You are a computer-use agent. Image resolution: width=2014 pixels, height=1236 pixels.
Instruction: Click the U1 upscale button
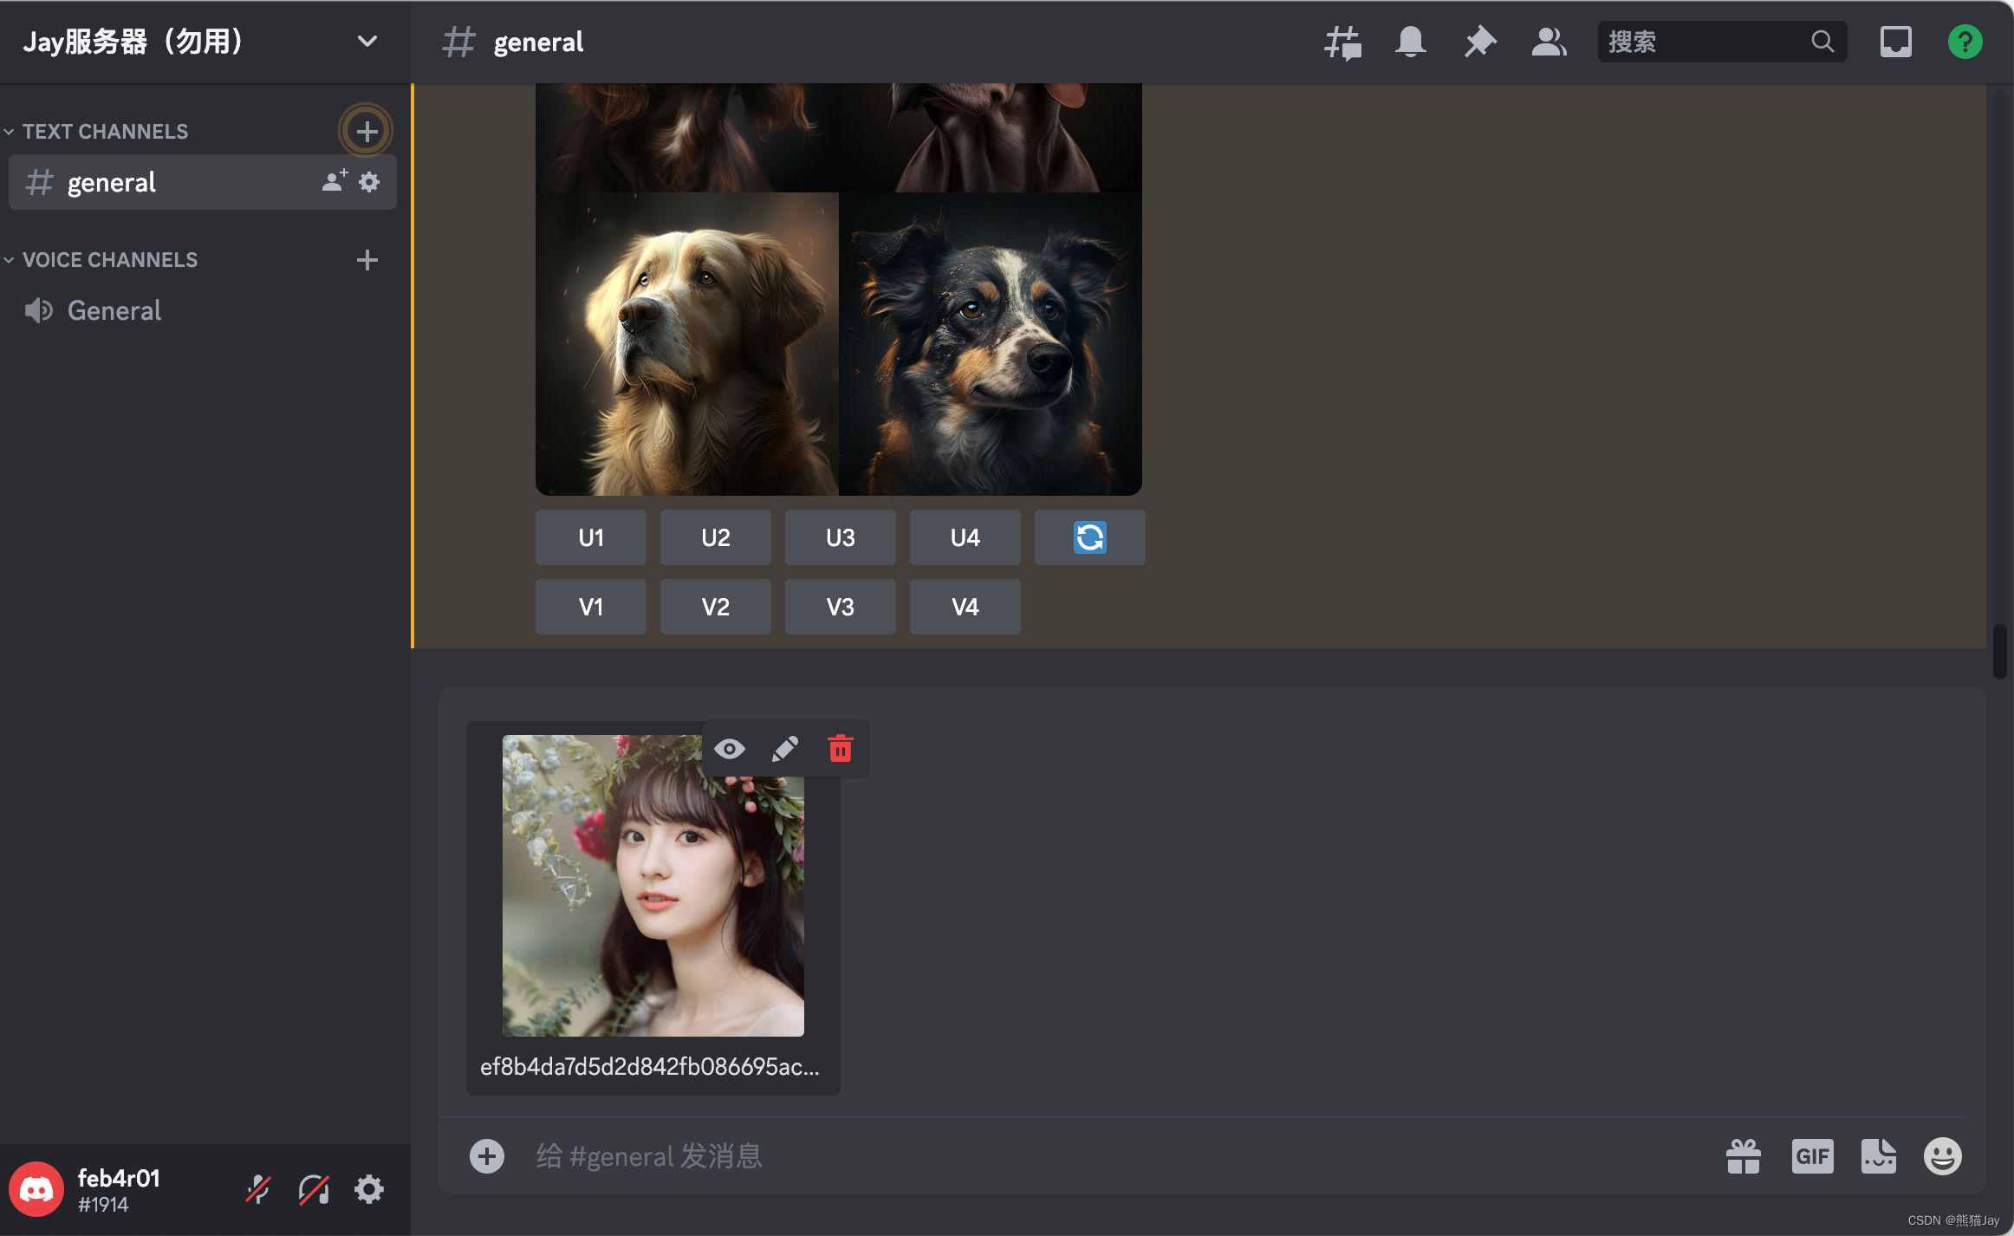coord(590,537)
